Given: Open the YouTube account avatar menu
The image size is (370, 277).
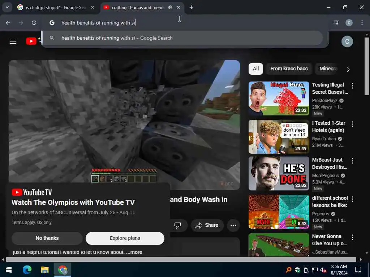Looking at the screenshot, I should (x=347, y=42).
